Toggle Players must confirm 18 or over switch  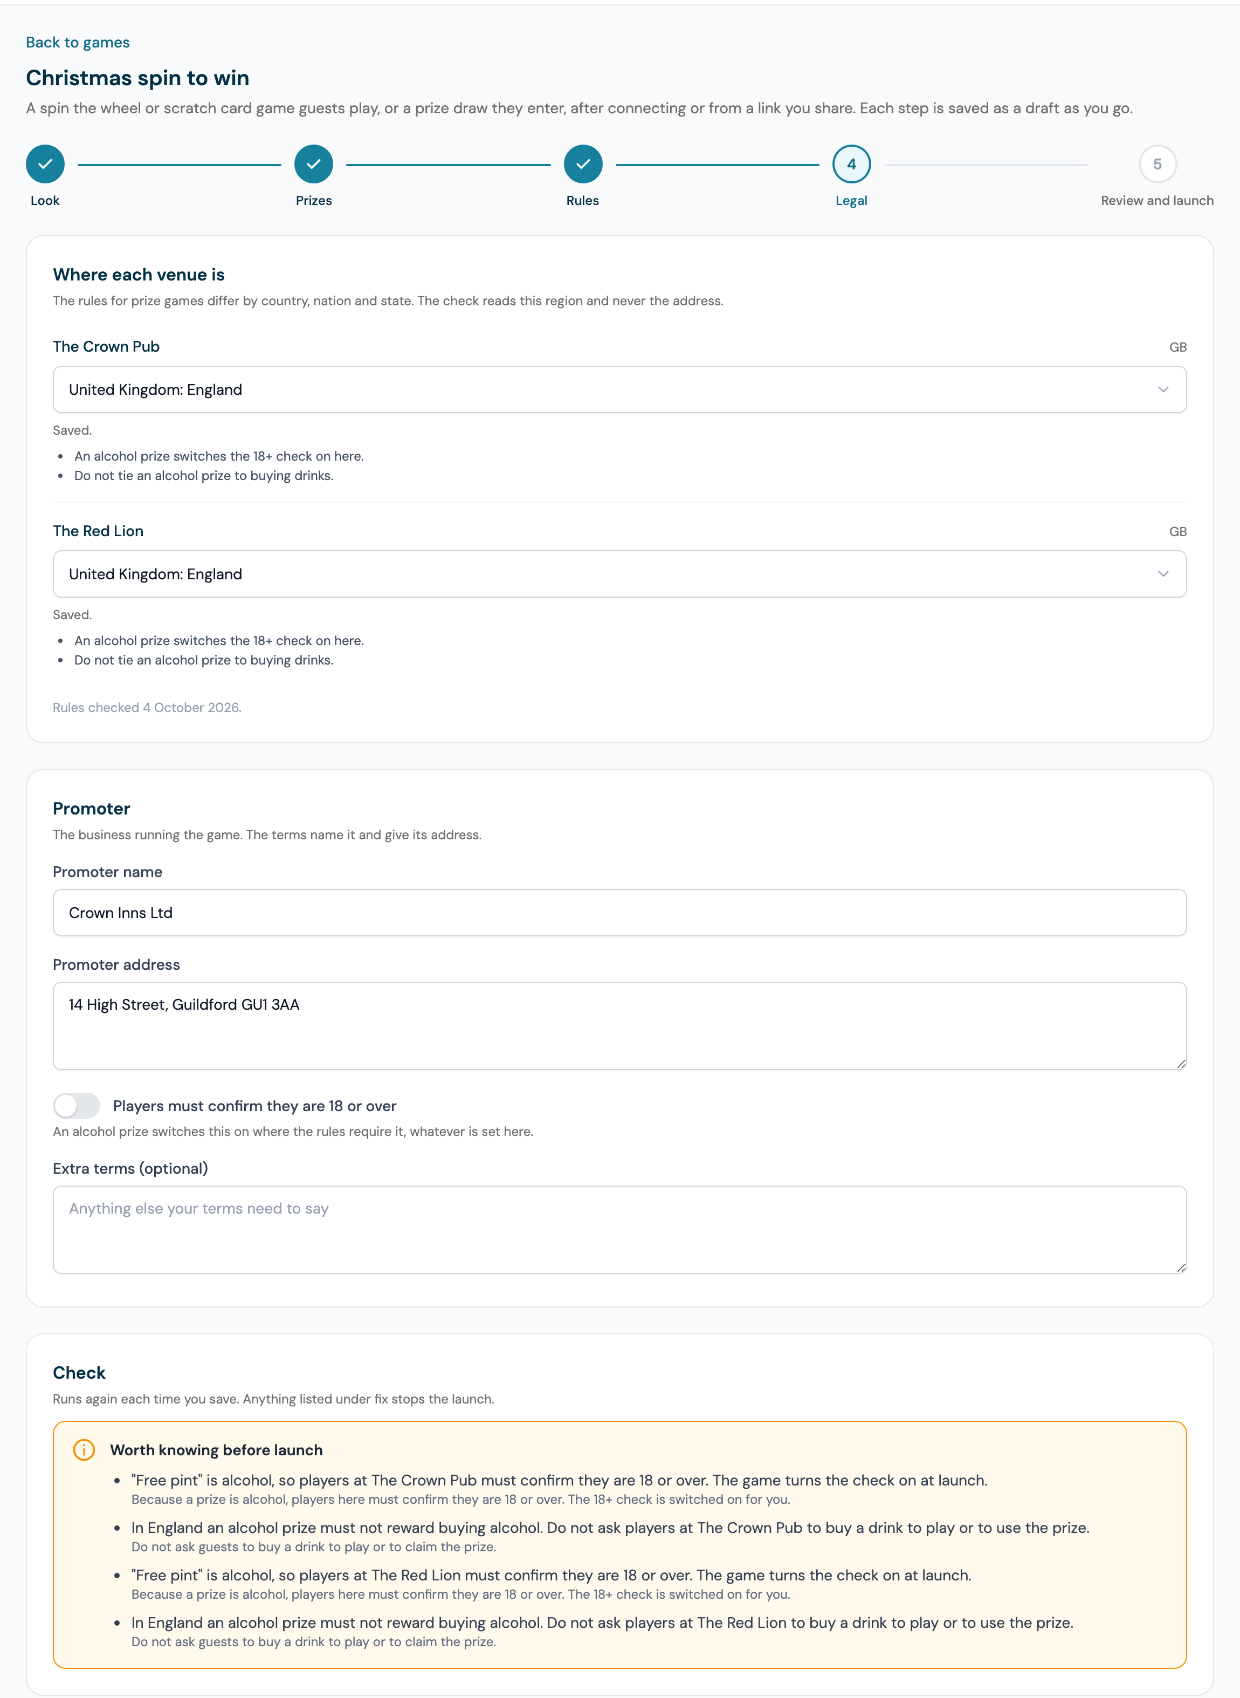coord(77,1105)
